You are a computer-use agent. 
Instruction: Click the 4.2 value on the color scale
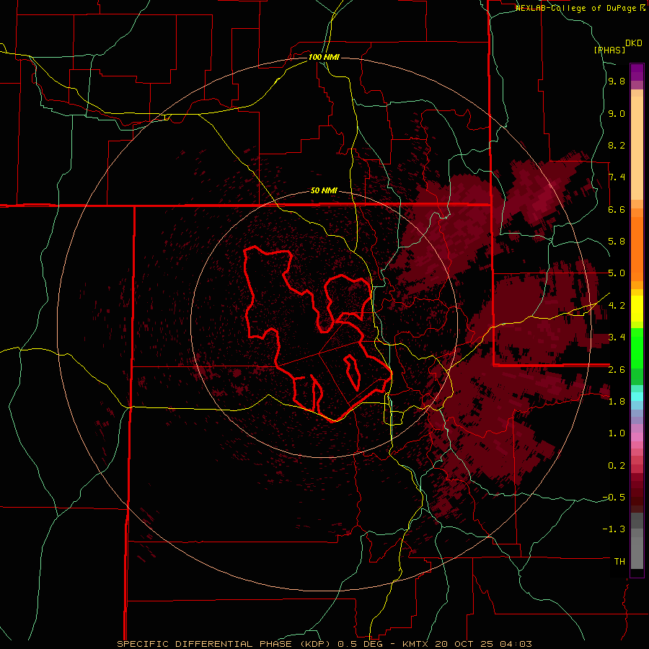(617, 306)
